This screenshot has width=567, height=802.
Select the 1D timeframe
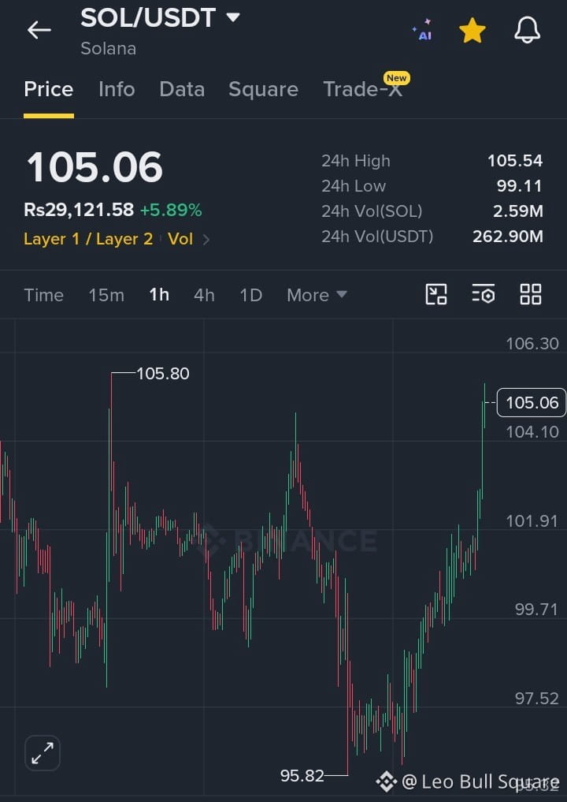point(250,295)
